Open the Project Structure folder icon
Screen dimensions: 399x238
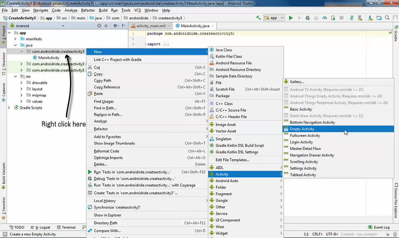tap(379, 18)
